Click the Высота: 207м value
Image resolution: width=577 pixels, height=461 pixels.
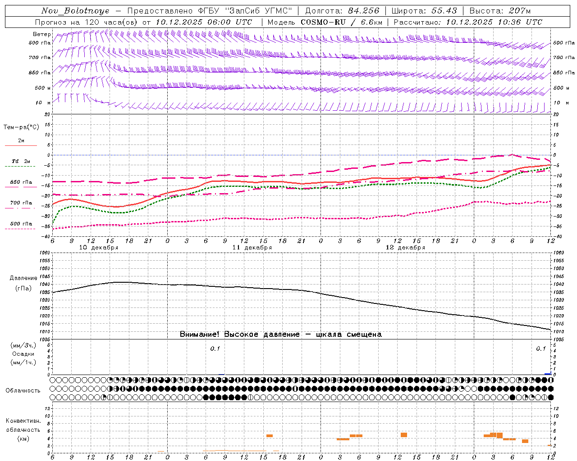(500, 11)
